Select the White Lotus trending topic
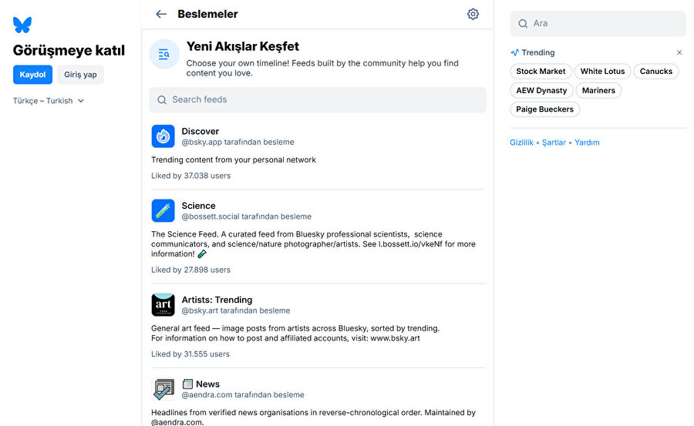The height and width of the screenshot is (426, 694). pos(602,72)
